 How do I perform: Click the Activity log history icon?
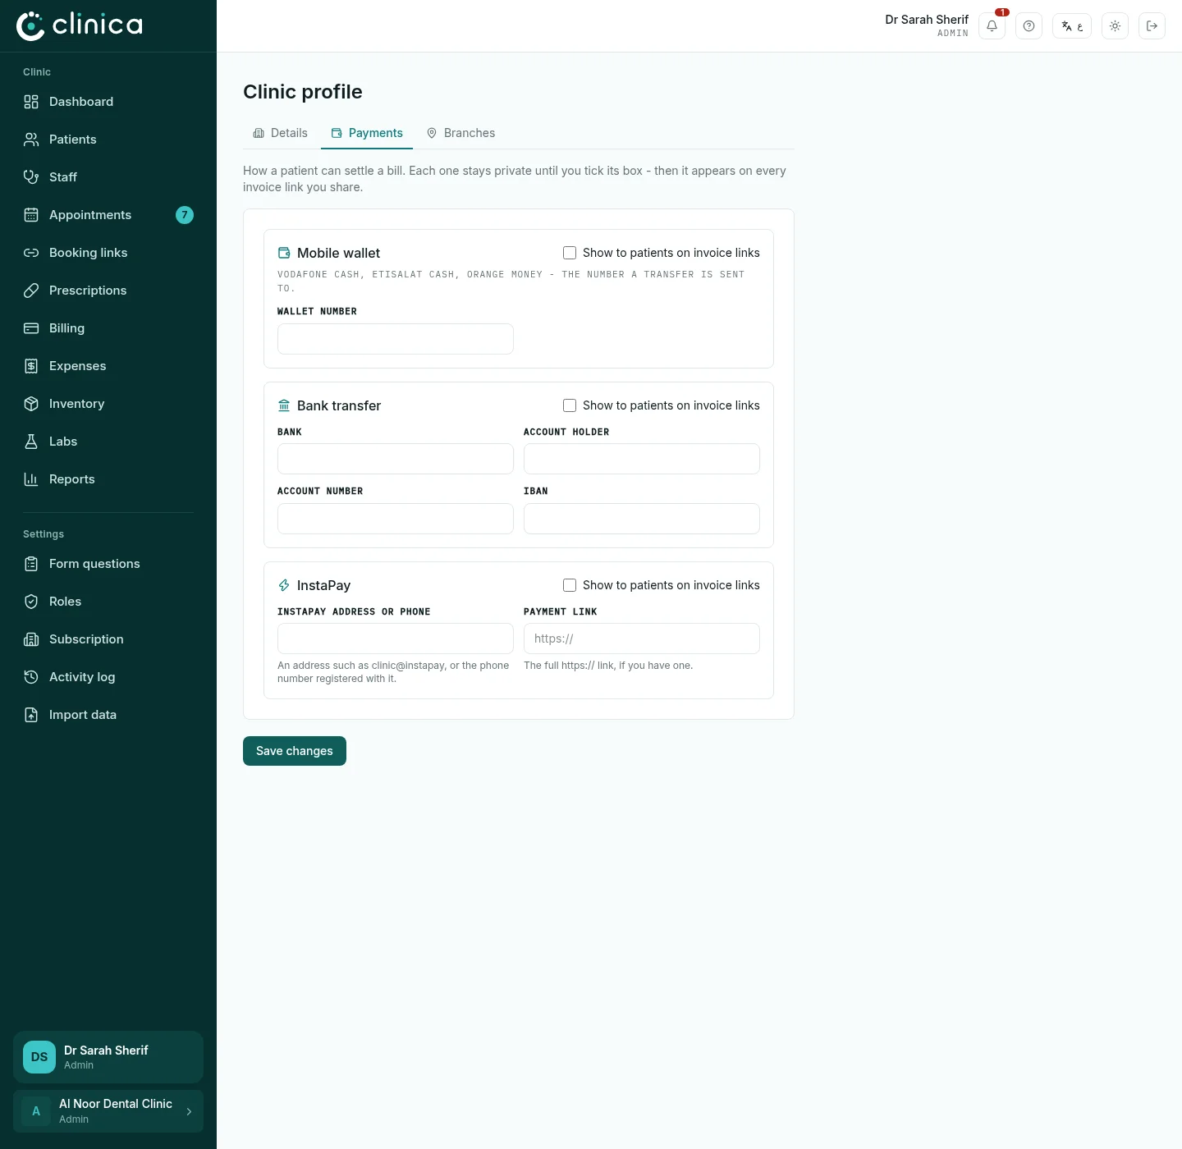(31, 677)
